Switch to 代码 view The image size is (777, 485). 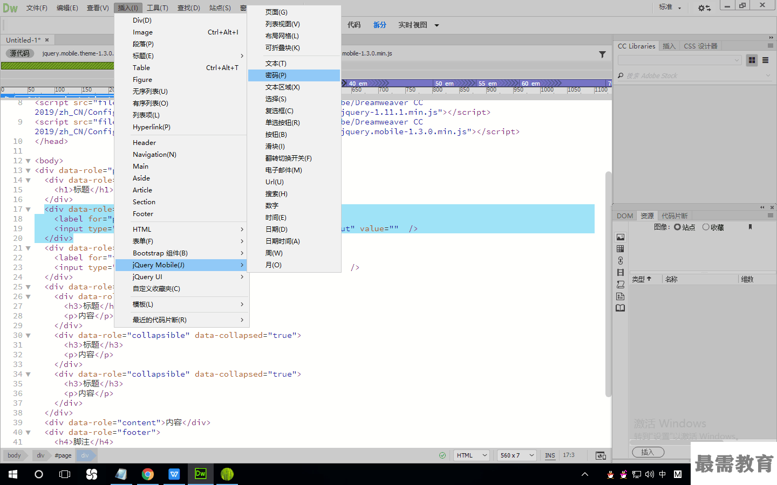point(354,25)
